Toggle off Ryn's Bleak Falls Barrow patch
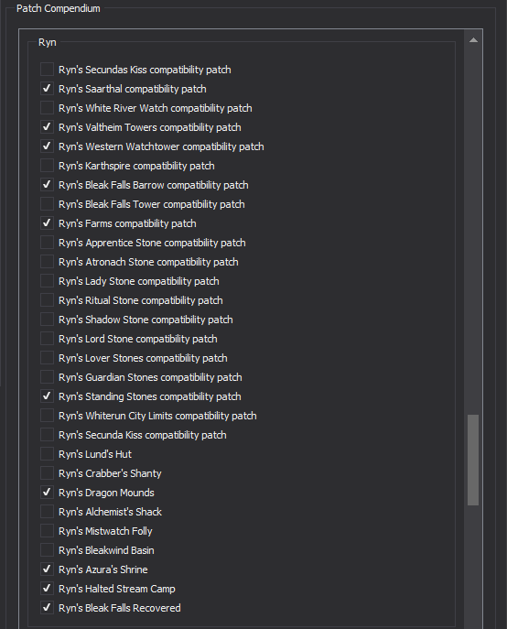 pos(47,185)
